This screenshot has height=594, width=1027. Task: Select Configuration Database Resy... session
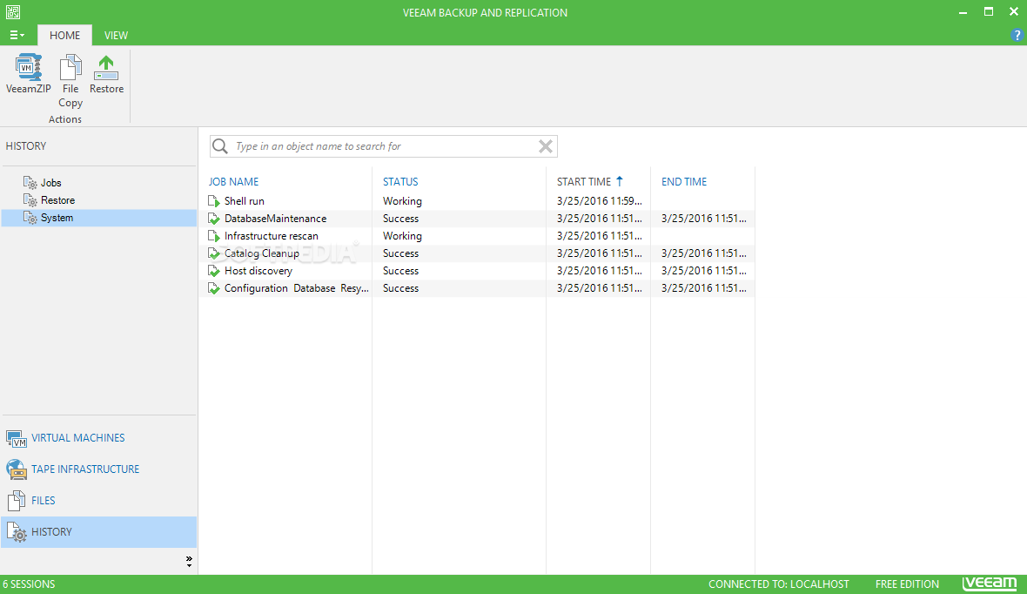477,288
